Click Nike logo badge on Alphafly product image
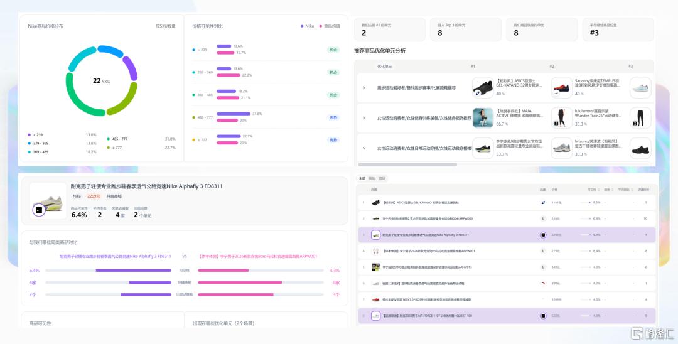Screen dimensions: 678x344 click(x=39, y=210)
